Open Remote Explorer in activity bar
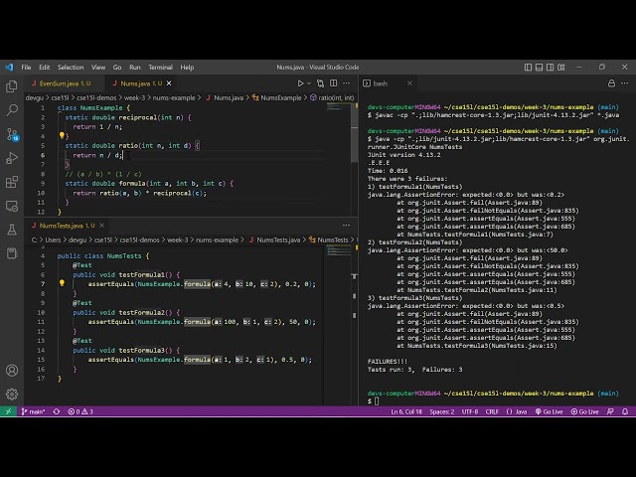This screenshot has width=636, height=477. click(12, 206)
